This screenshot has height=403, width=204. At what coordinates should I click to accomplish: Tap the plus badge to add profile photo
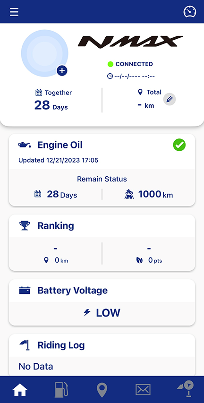62,71
